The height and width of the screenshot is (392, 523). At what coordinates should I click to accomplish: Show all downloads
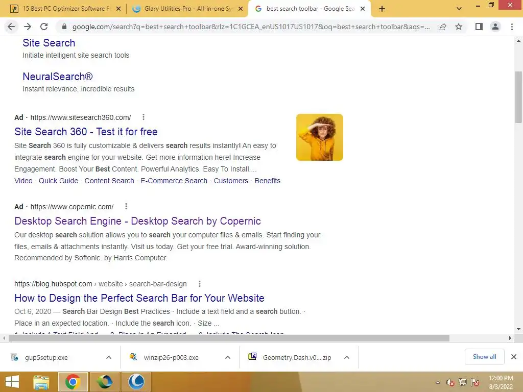(484, 357)
